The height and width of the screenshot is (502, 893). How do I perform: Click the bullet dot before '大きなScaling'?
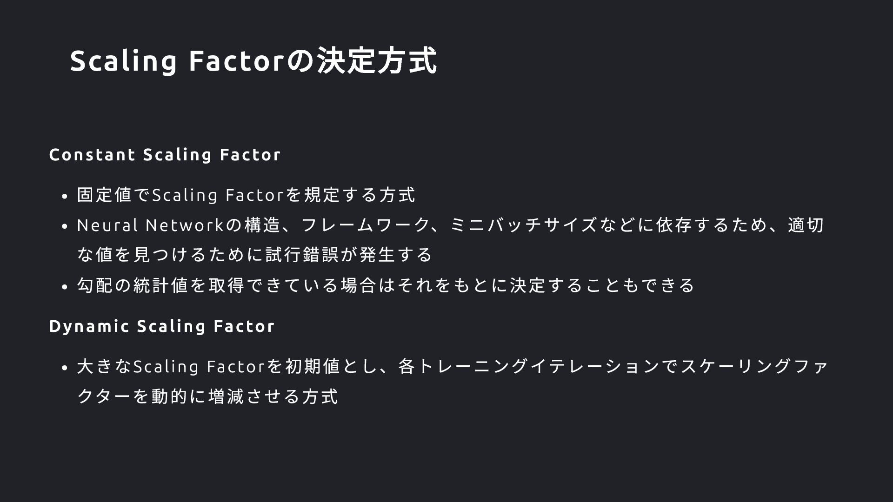pyautogui.click(x=65, y=368)
